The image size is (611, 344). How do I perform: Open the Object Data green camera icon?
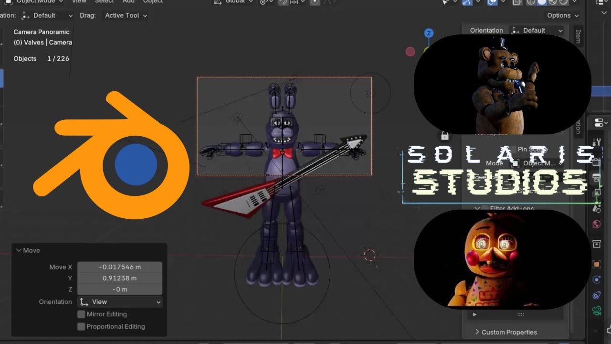(x=597, y=311)
